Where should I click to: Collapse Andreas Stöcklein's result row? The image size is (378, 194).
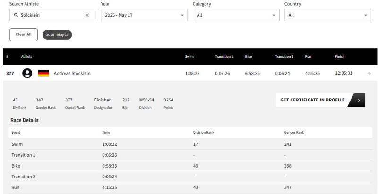click(x=369, y=74)
